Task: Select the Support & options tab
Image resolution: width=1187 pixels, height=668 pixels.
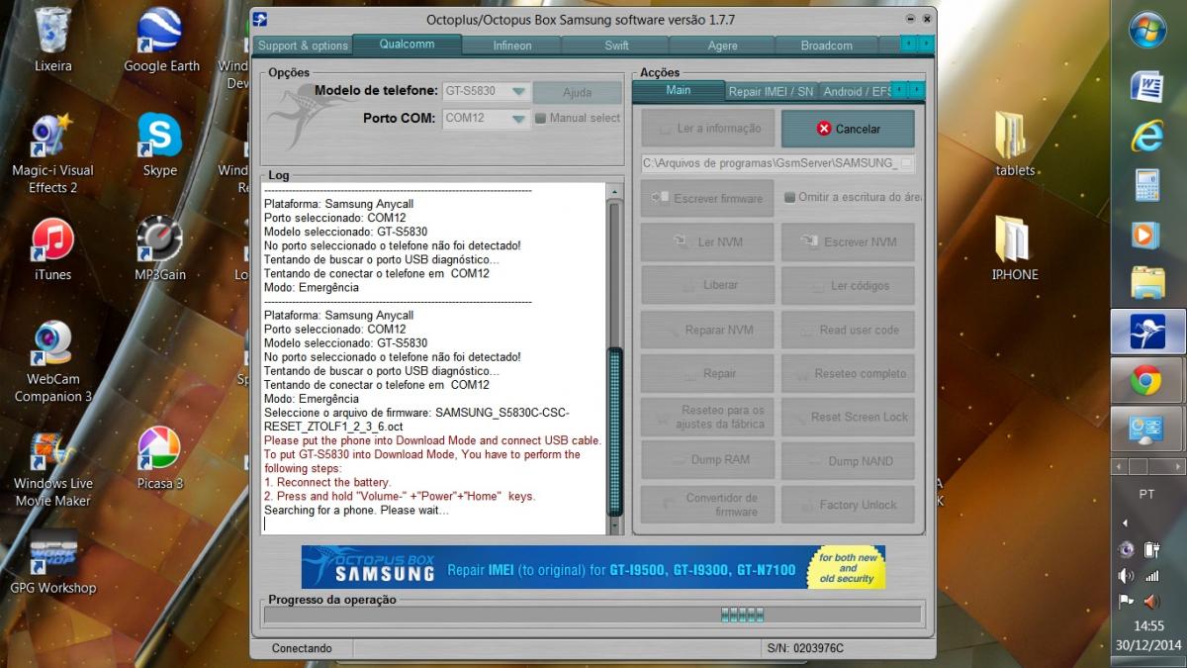Action: pos(303,46)
